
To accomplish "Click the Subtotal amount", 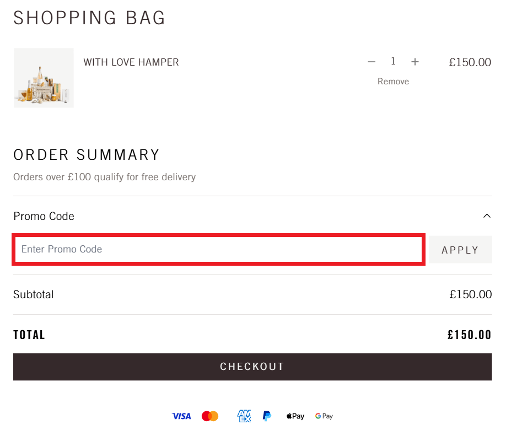I will tap(471, 294).
